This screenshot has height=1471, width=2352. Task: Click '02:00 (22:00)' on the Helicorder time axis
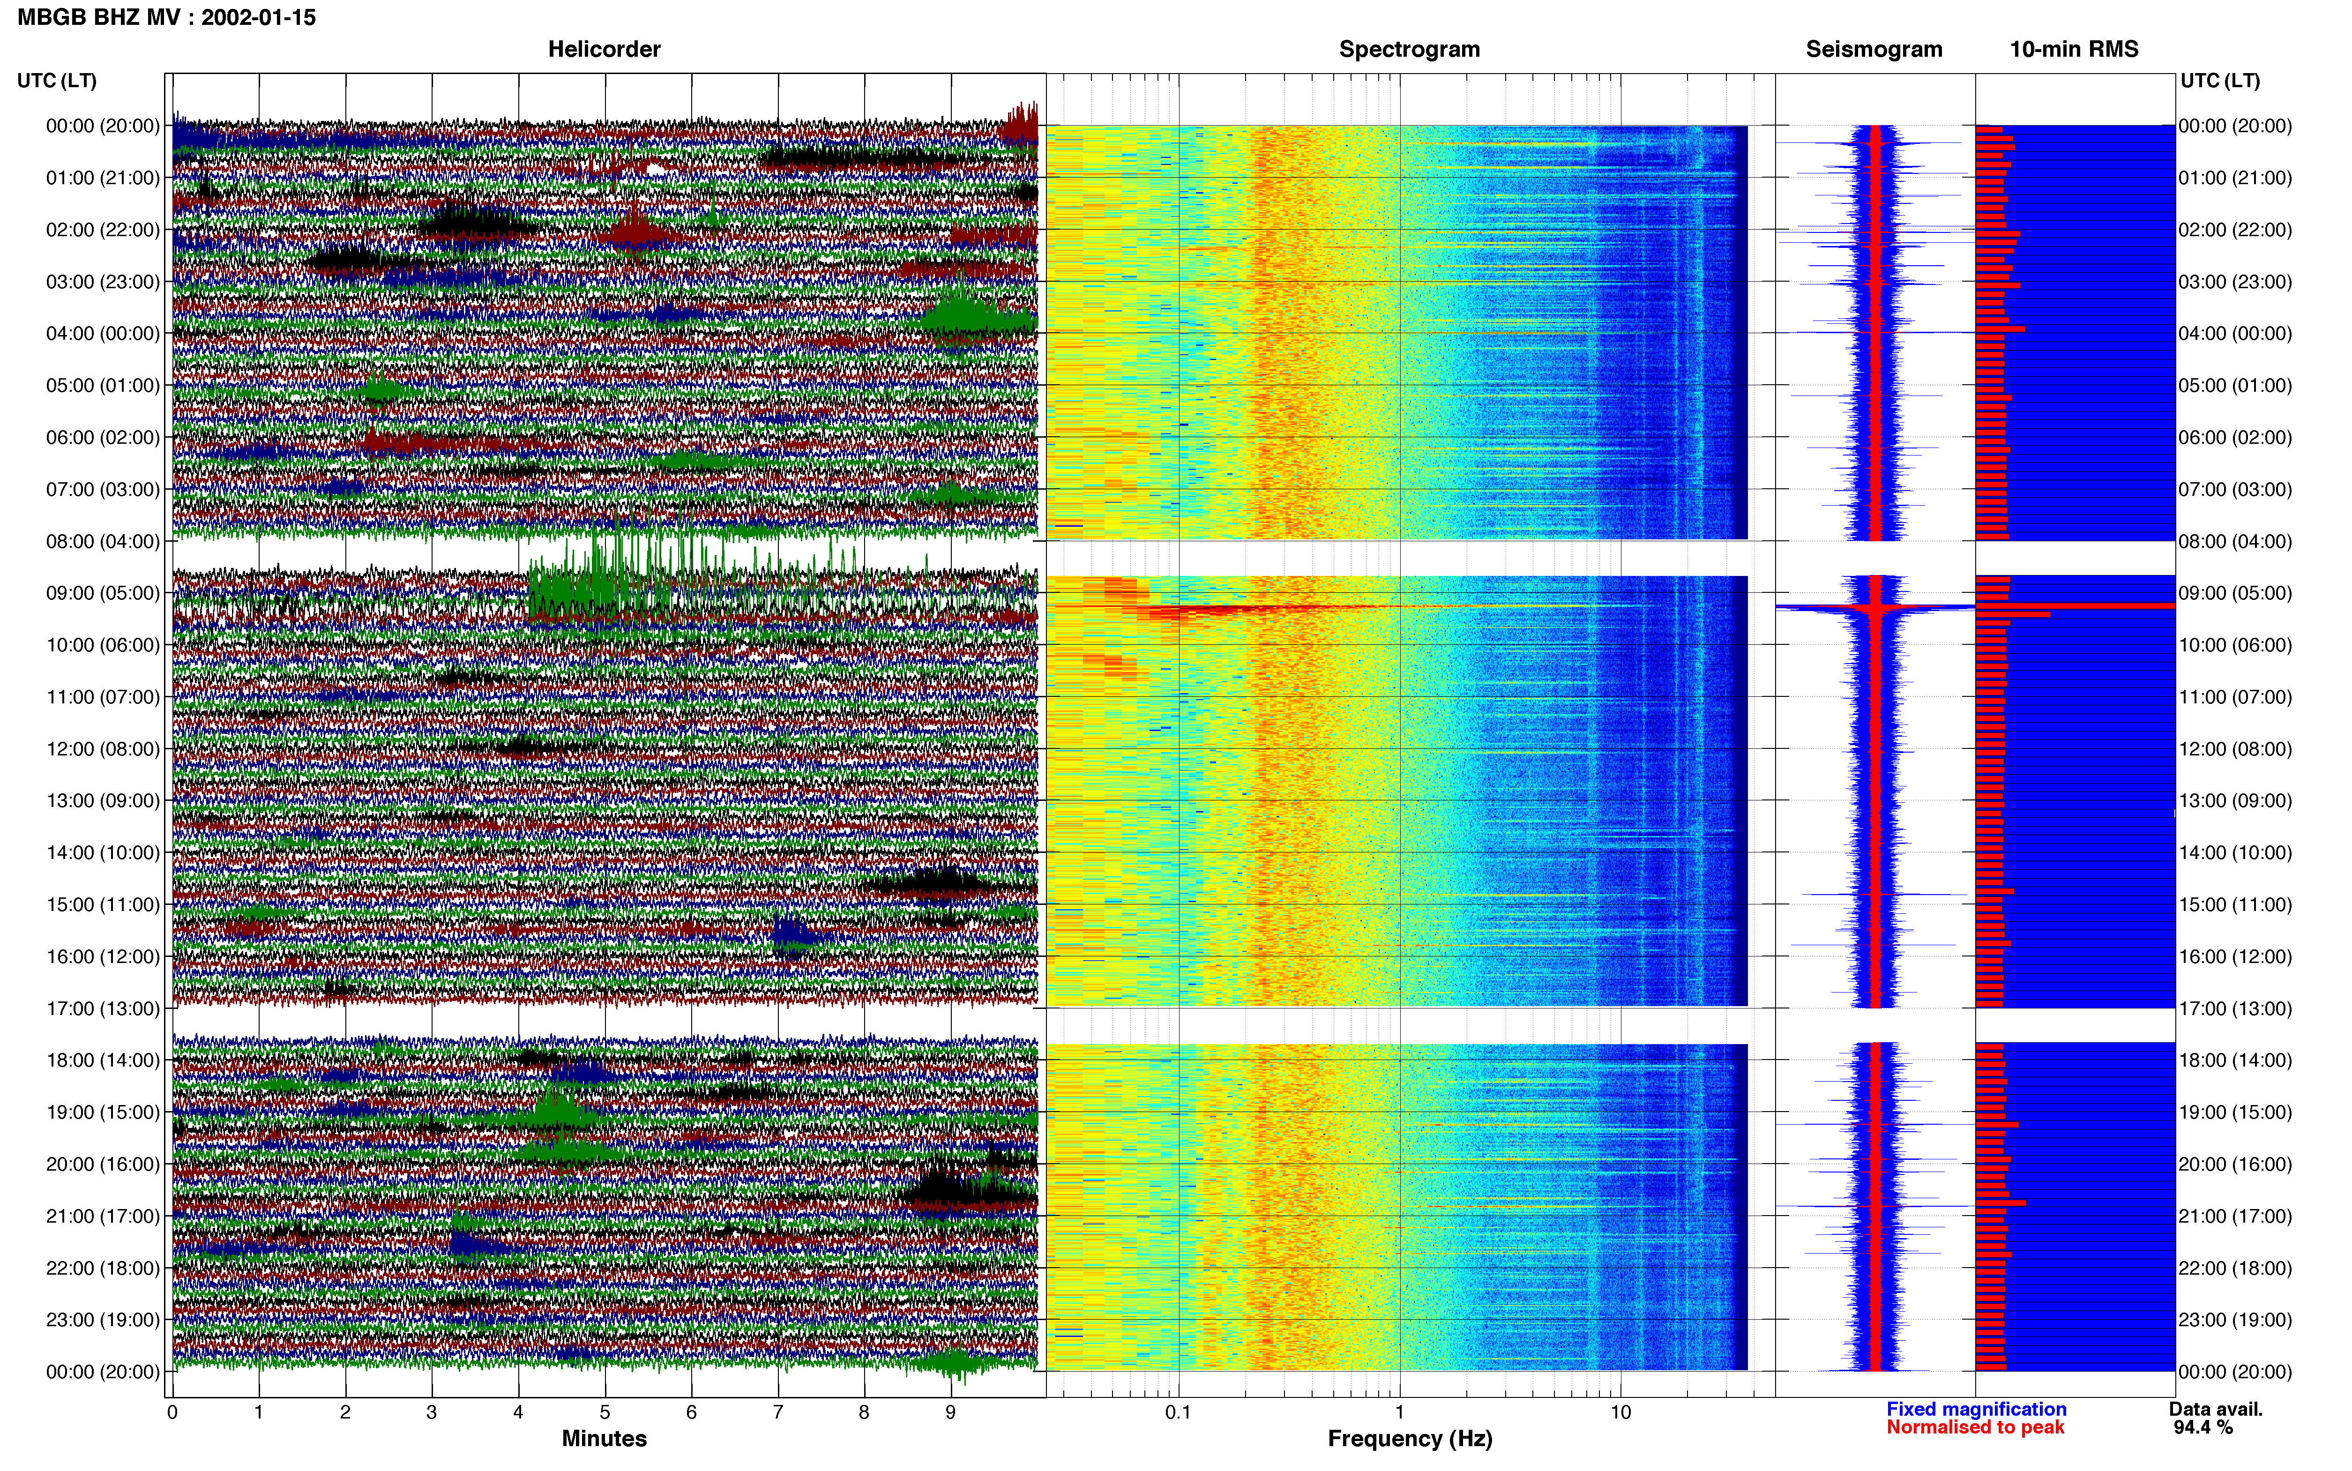point(103,230)
